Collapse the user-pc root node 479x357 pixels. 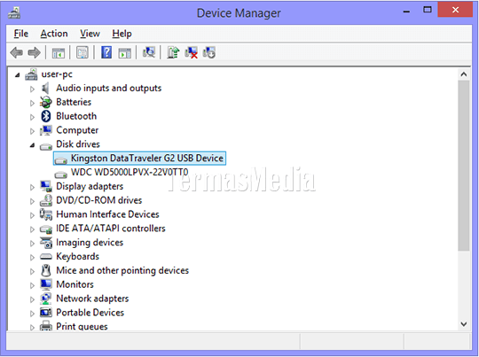tap(18, 74)
